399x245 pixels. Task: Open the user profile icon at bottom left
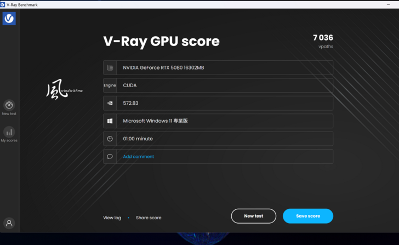pyautogui.click(x=9, y=223)
